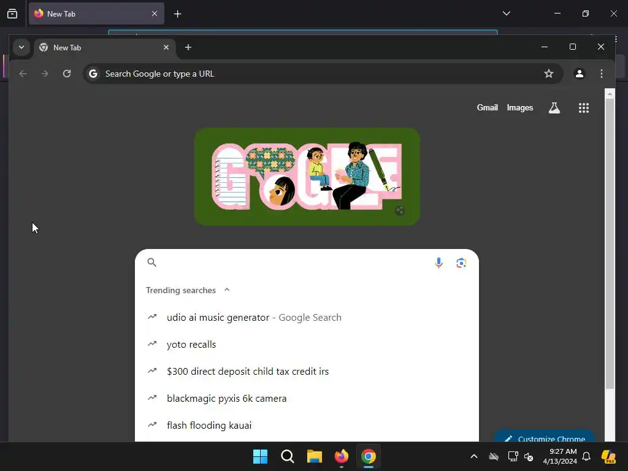Open Images link
The width and height of the screenshot is (628, 471).
point(520,108)
